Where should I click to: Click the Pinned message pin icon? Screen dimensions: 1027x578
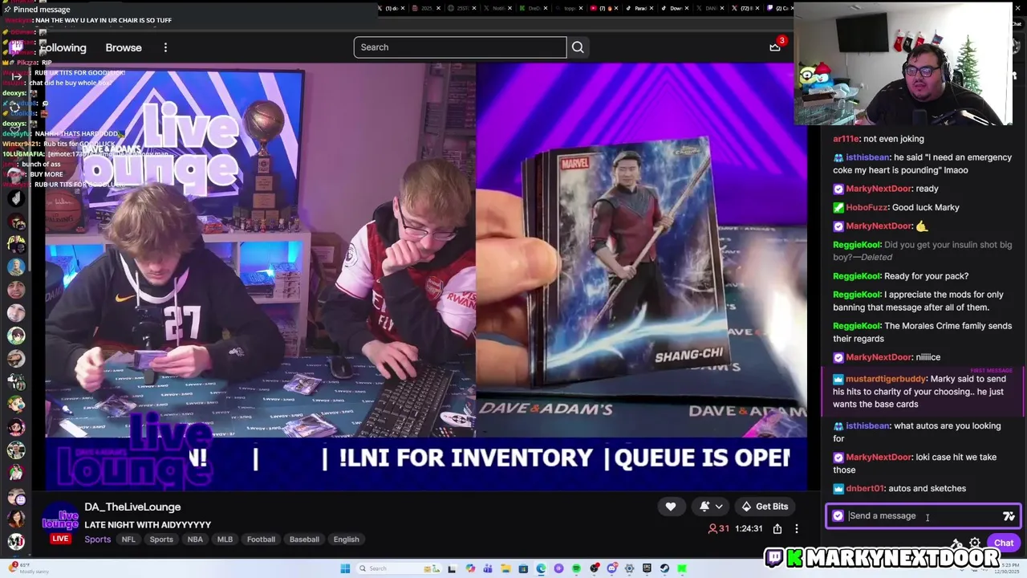pos(7,9)
